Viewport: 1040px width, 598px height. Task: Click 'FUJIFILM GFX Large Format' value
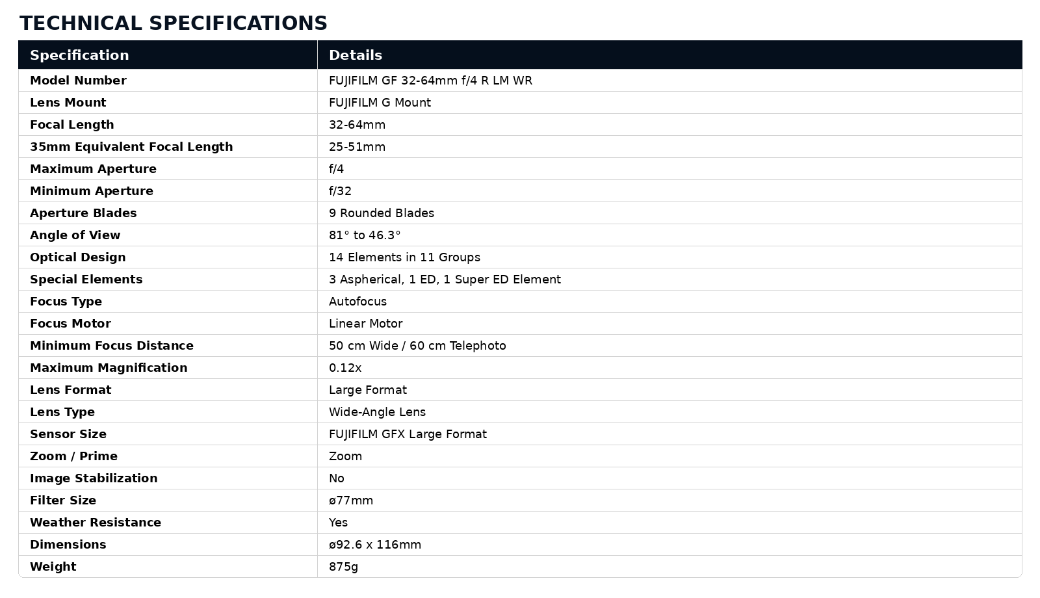click(408, 434)
